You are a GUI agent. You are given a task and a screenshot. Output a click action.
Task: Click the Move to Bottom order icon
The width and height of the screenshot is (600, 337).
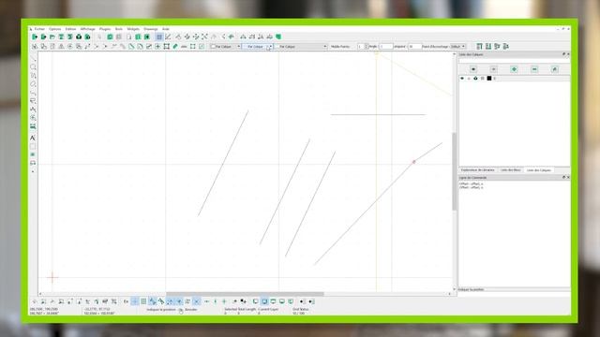coord(488,46)
